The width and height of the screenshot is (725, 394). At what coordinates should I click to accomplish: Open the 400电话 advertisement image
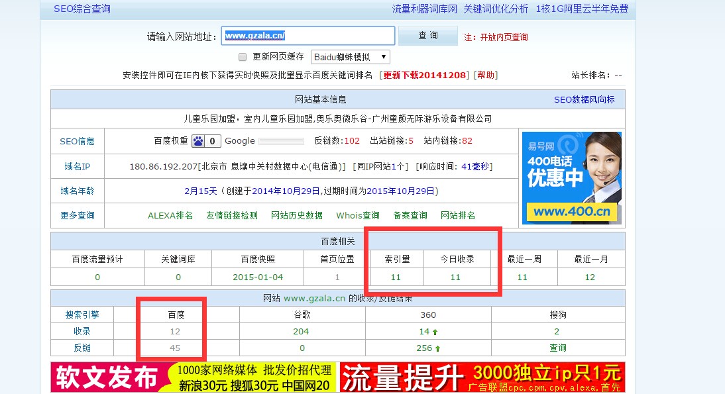click(571, 178)
